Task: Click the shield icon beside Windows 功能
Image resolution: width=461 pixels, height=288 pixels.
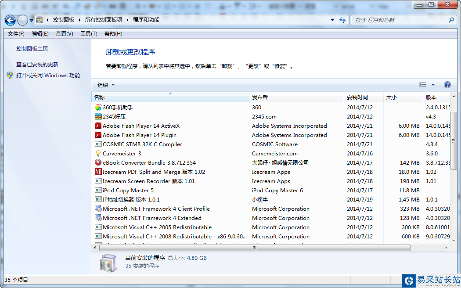Action: point(10,75)
